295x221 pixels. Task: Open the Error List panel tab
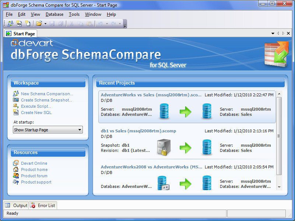(43, 206)
